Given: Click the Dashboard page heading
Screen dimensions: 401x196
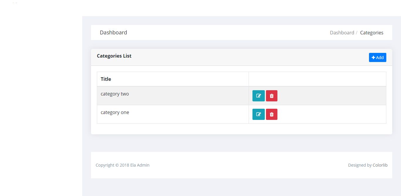Looking at the screenshot, I should tap(113, 33).
